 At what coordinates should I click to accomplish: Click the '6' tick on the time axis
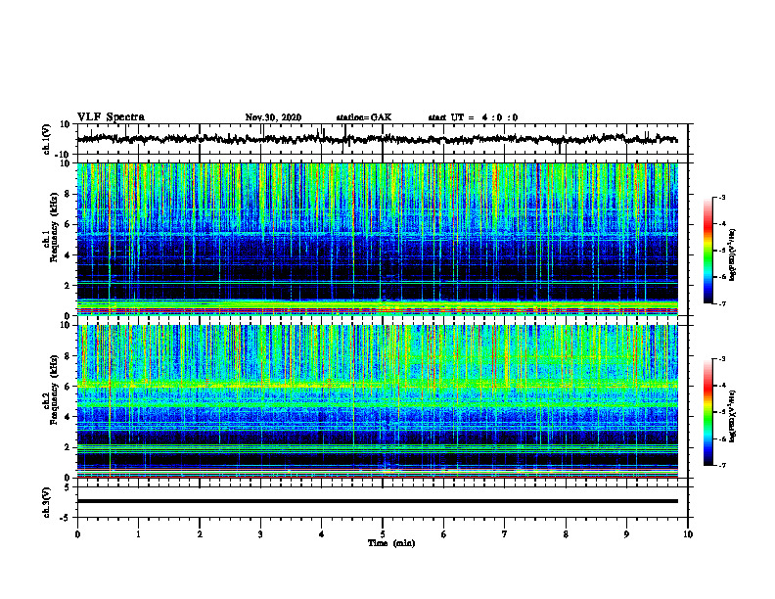444,534
